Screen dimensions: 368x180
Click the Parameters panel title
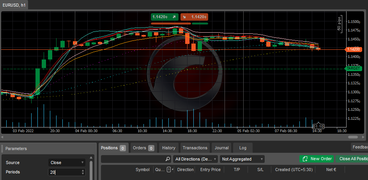[x=16, y=149]
